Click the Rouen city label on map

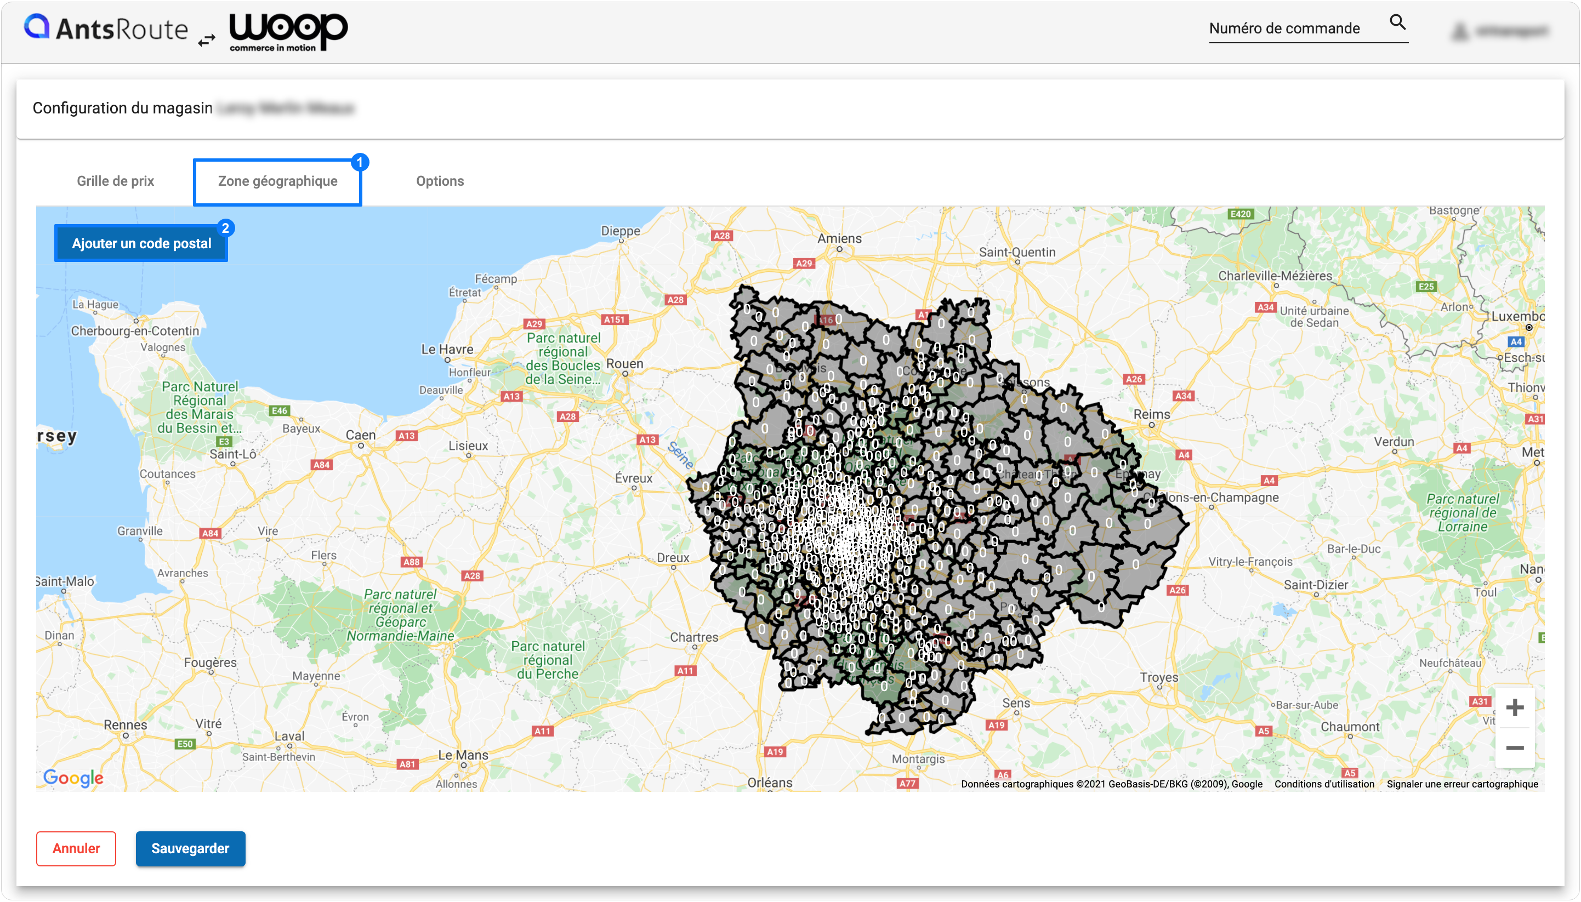(x=624, y=364)
